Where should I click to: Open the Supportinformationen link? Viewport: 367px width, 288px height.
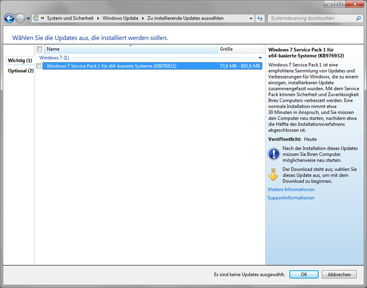291,198
